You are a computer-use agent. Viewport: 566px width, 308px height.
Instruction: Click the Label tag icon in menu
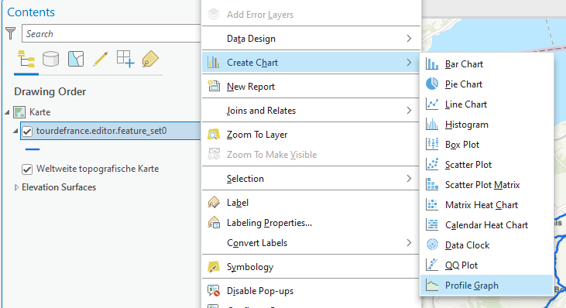214,202
